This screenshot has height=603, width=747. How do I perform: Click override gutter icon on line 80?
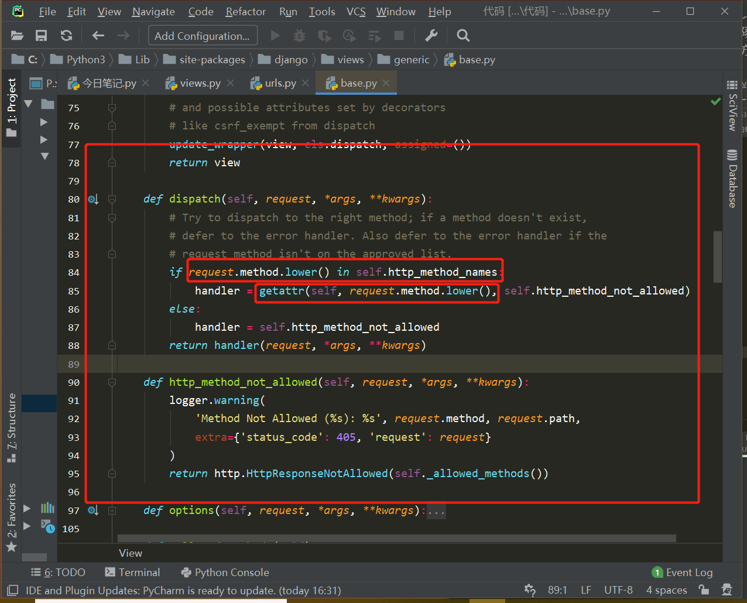pyautogui.click(x=93, y=199)
